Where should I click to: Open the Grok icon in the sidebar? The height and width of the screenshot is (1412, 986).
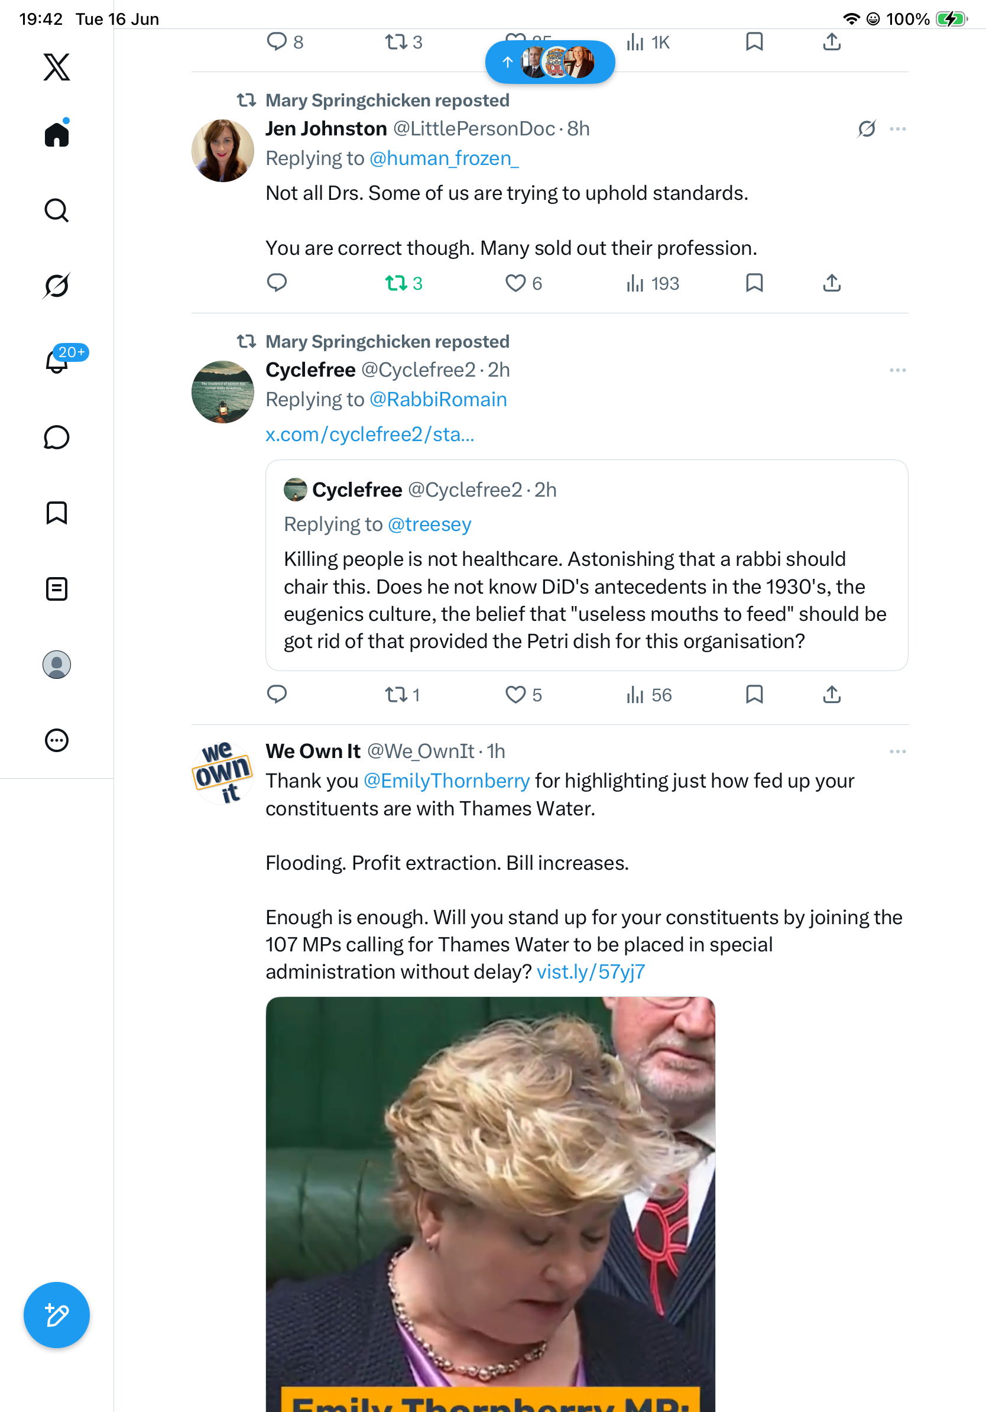(57, 286)
